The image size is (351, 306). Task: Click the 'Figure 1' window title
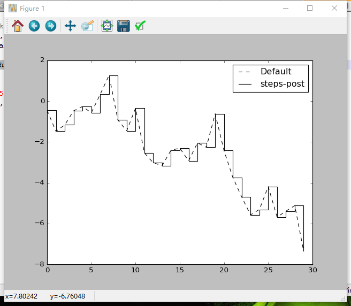[32, 9]
